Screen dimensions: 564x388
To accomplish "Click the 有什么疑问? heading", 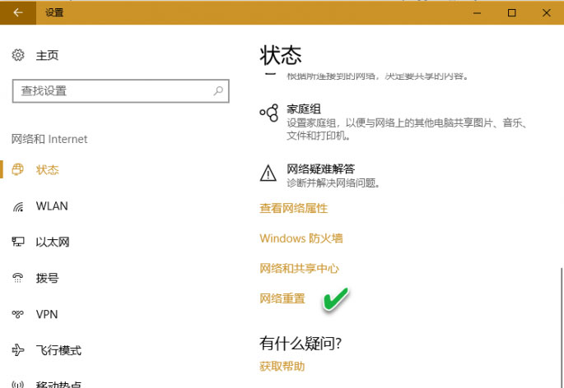I will tap(301, 343).
